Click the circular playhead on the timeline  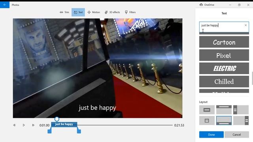pyautogui.click(x=57, y=119)
